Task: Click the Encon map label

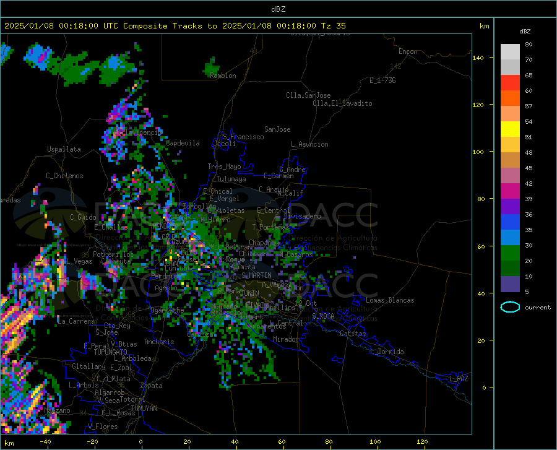Action: point(408,51)
